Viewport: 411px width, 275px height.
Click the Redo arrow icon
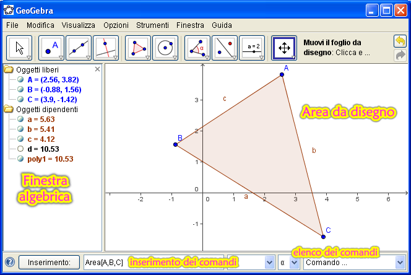400,55
